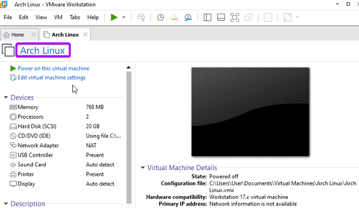The width and height of the screenshot is (359, 208).
Task: Click the Arch Linux title heading
Action: point(43,50)
